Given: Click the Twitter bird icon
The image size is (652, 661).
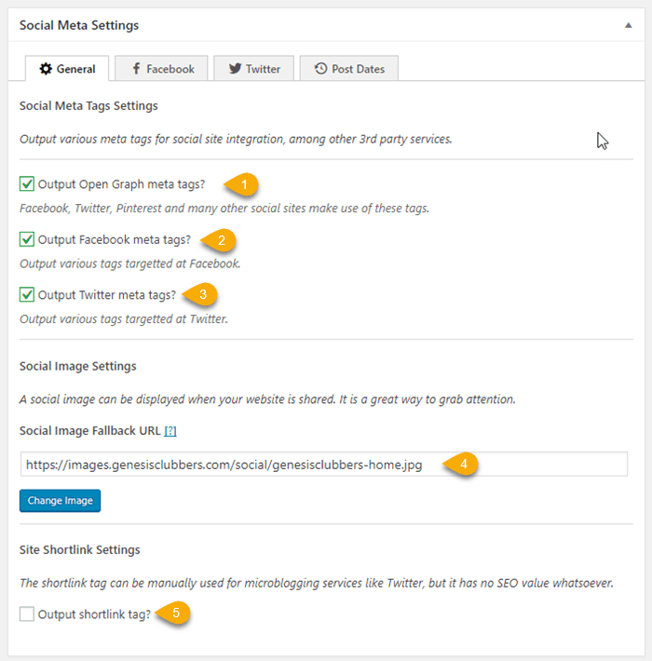Looking at the screenshot, I should (x=234, y=69).
